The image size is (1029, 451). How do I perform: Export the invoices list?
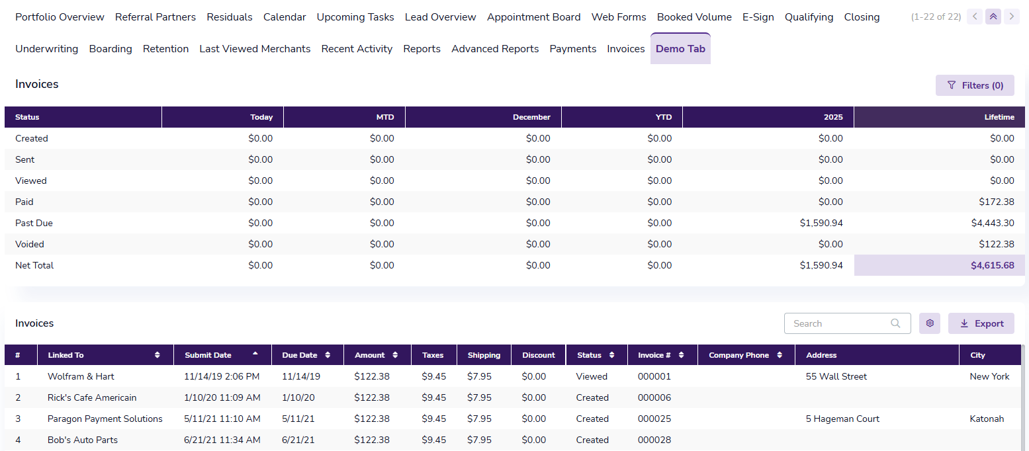pyautogui.click(x=981, y=323)
